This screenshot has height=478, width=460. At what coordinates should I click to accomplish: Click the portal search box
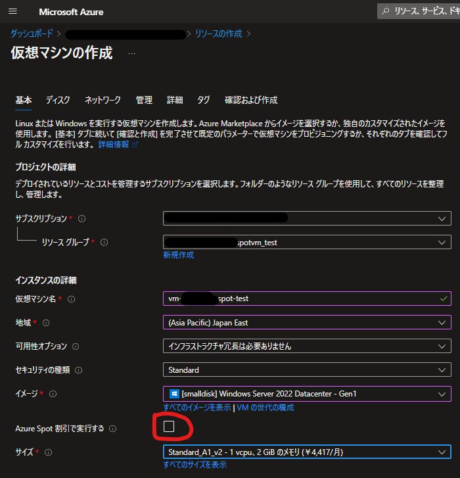pos(419,11)
